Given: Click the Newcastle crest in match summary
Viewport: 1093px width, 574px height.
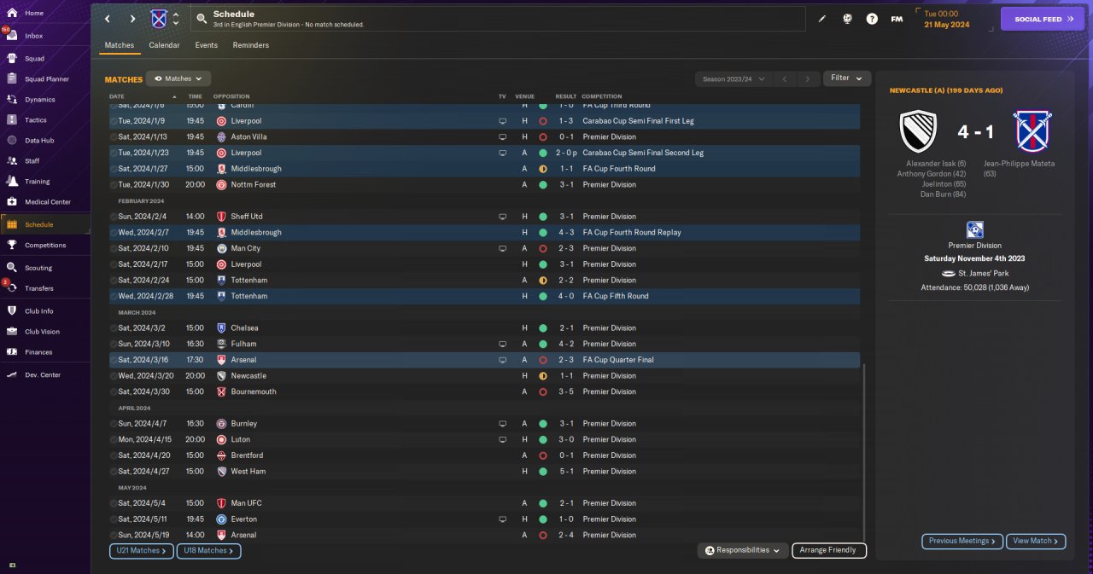Looking at the screenshot, I should (920, 131).
